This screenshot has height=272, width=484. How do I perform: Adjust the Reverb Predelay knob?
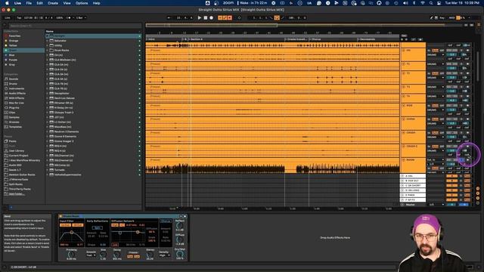point(71,255)
